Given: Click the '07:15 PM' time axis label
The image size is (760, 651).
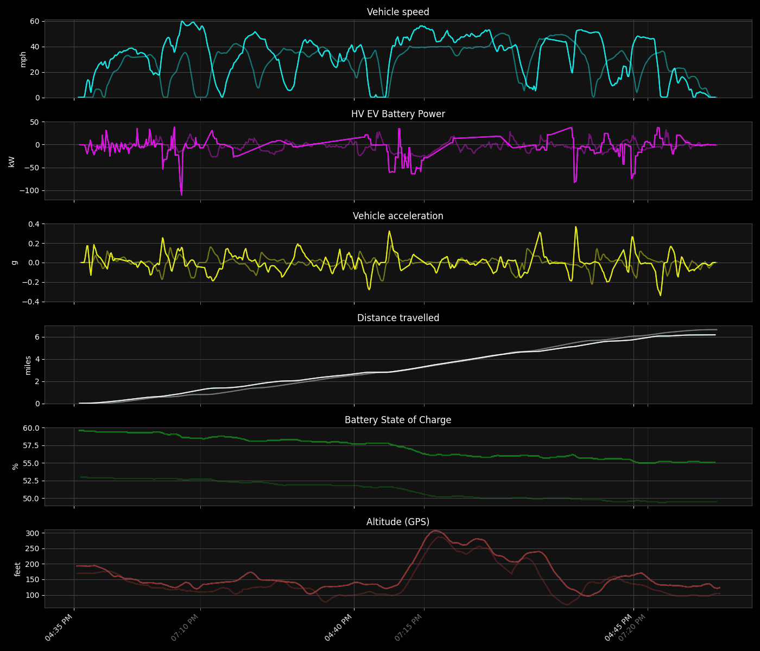Looking at the screenshot, I should (x=409, y=628).
